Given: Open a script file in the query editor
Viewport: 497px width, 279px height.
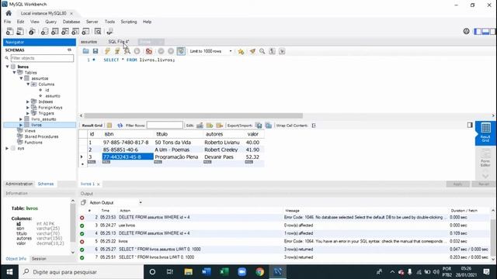Looking at the screenshot, I should [x=85, y=51].
